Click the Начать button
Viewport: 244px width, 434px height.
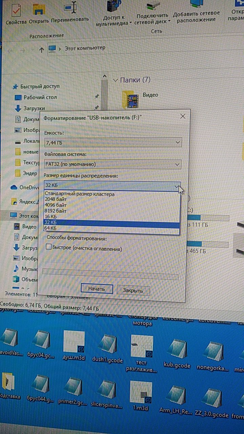point(97,289)
